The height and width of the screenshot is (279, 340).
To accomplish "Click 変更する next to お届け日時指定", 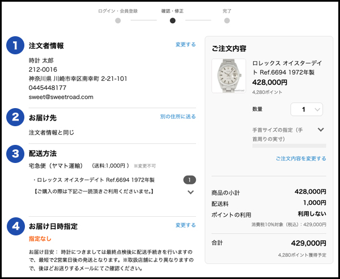I will coord(185,225).
